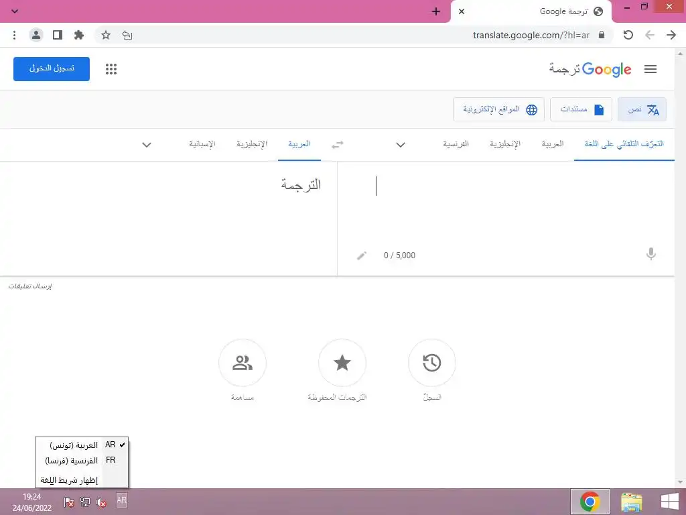Open the contribute people icon
The image size is (686, 515).
[x=243, y=363]
